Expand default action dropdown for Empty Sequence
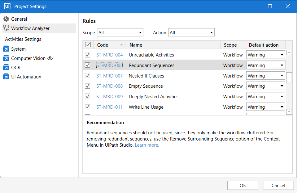Screen dimensions: 297x193 click(x=266, y=86)
